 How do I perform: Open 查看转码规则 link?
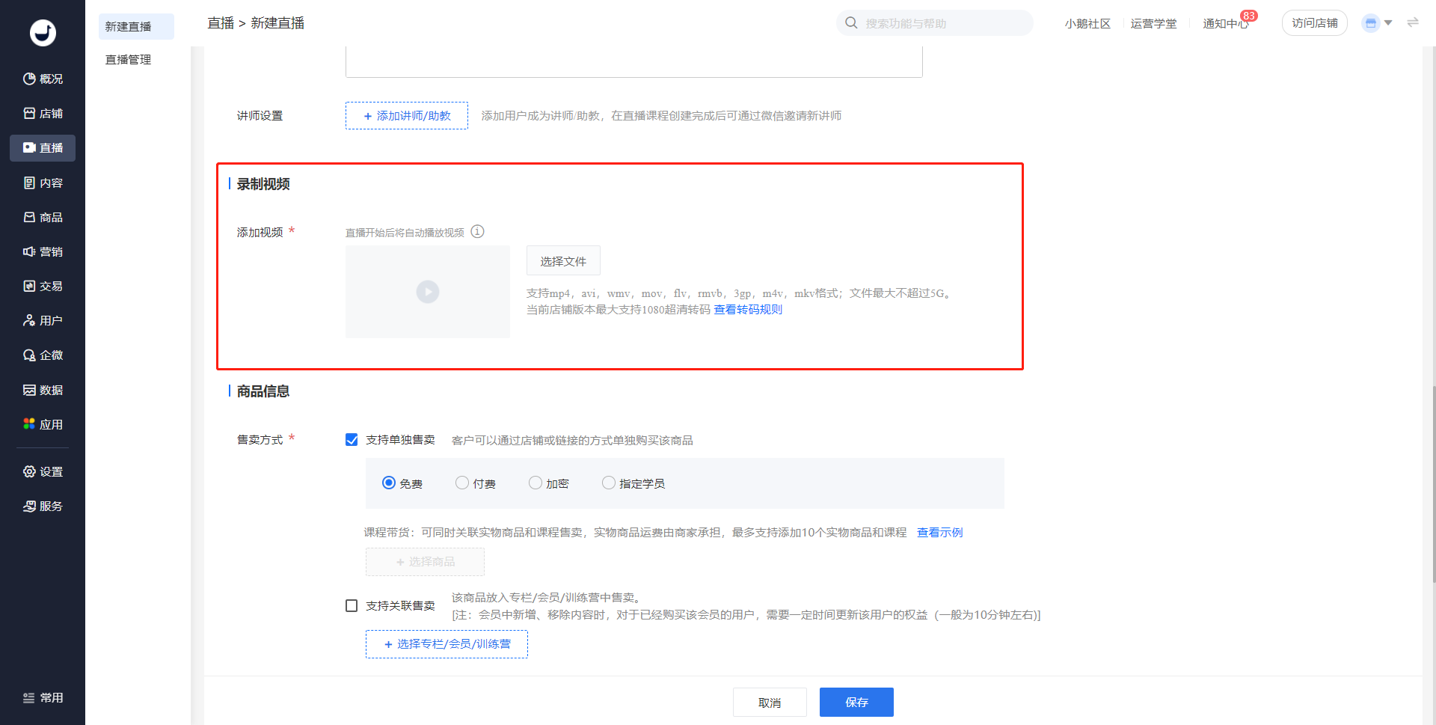tap(748, 310)
